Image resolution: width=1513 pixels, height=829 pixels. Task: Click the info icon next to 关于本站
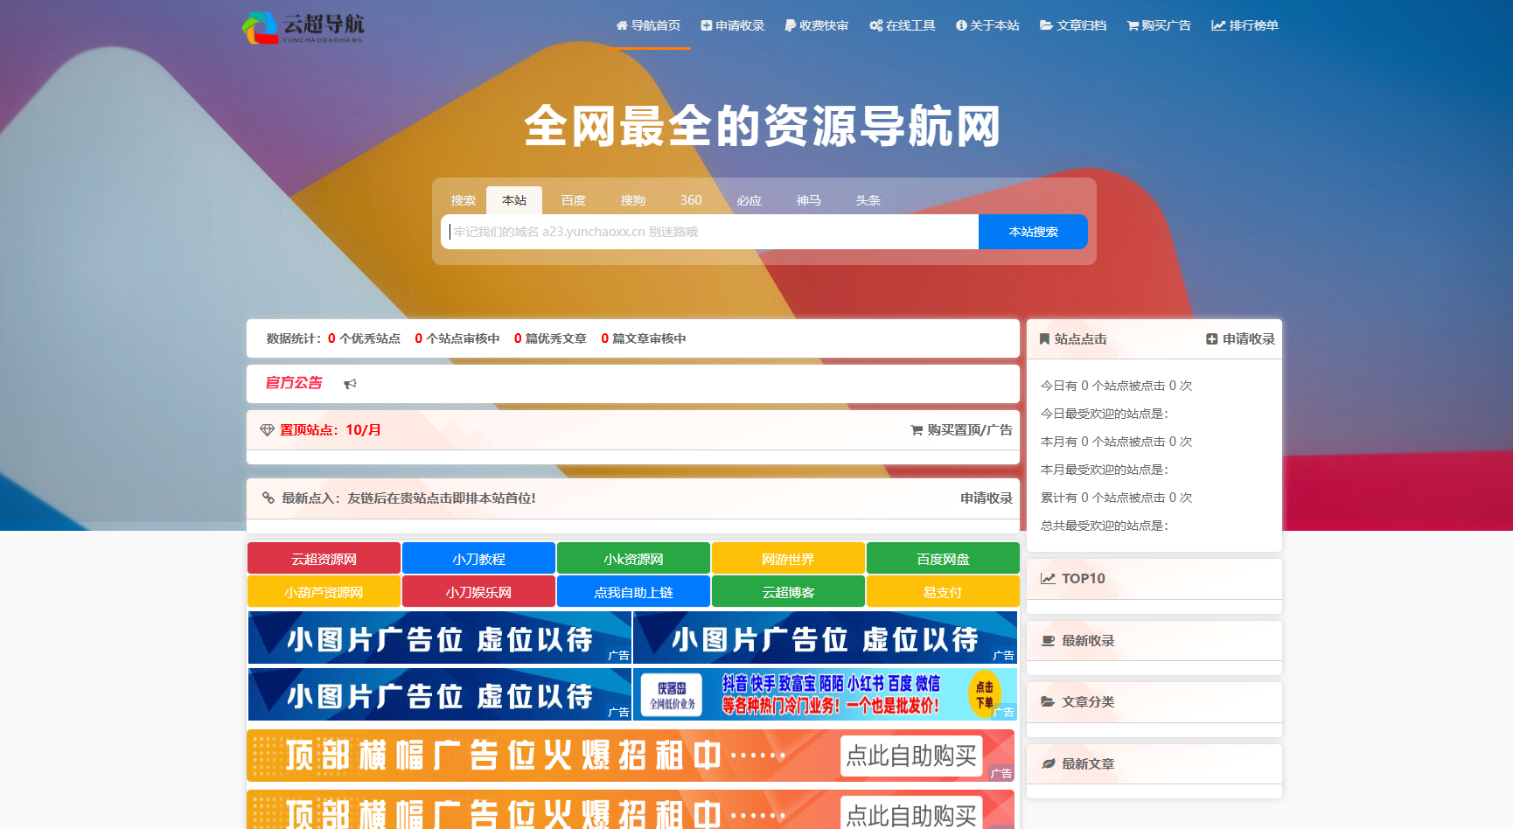(962, 25)
